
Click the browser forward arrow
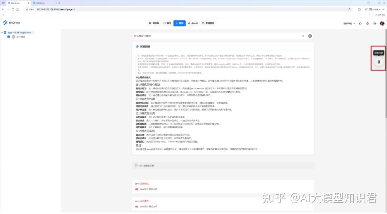(x=8, y=9)
